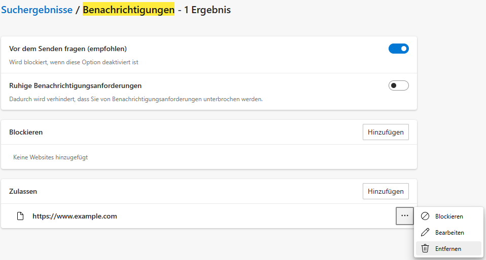The image size is (486, 260).
Task: Click the pencil edit icon
Action: [425, 233]
